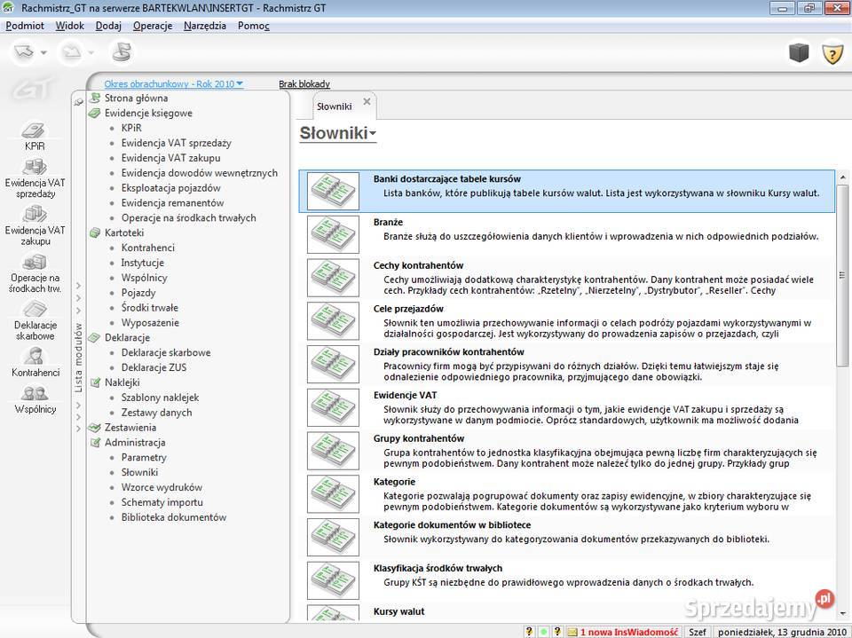Click the Klasyfikacja środków trwałych icon
Viewport: 852px width, 638px height.
tap(333, 580)
